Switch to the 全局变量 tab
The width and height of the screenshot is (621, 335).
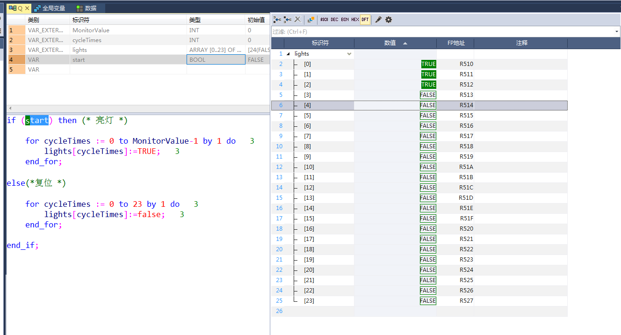(x=53, y=8)
